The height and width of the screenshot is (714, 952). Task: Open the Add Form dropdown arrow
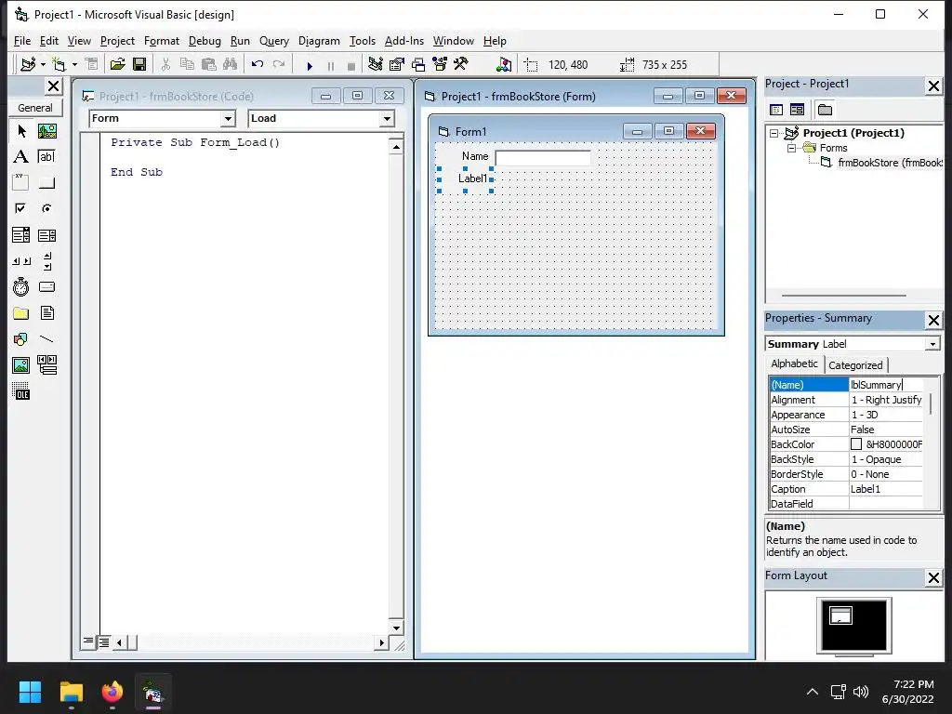tap(74, 64)
